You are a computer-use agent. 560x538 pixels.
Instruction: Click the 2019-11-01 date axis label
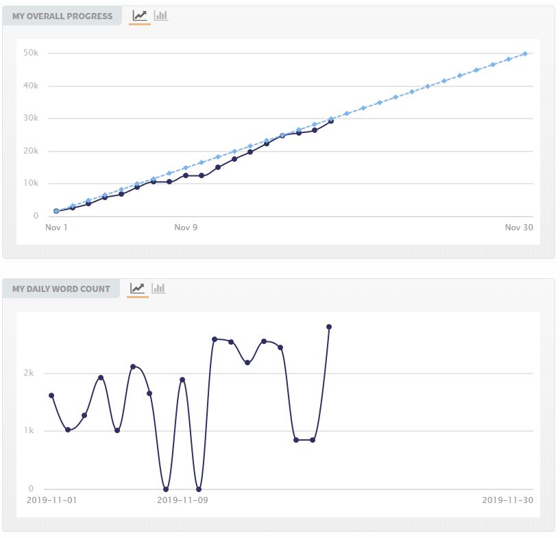coord(52,500)
